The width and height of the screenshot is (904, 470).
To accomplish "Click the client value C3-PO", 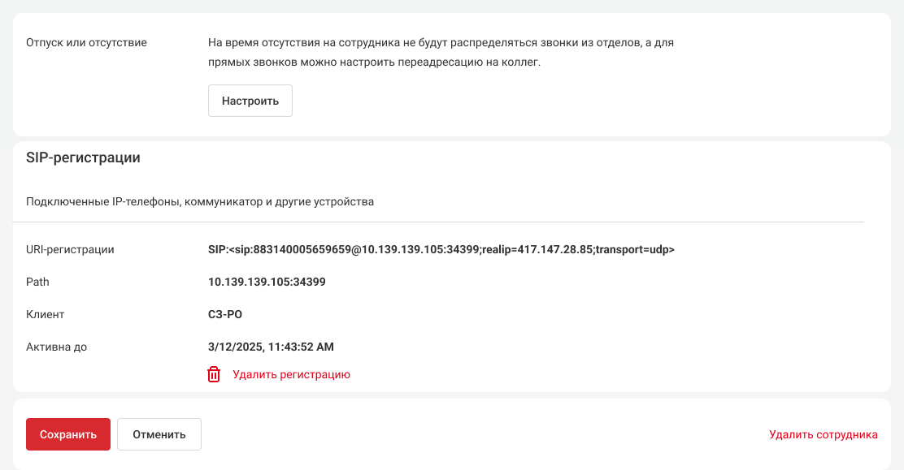I will (225, 314).
